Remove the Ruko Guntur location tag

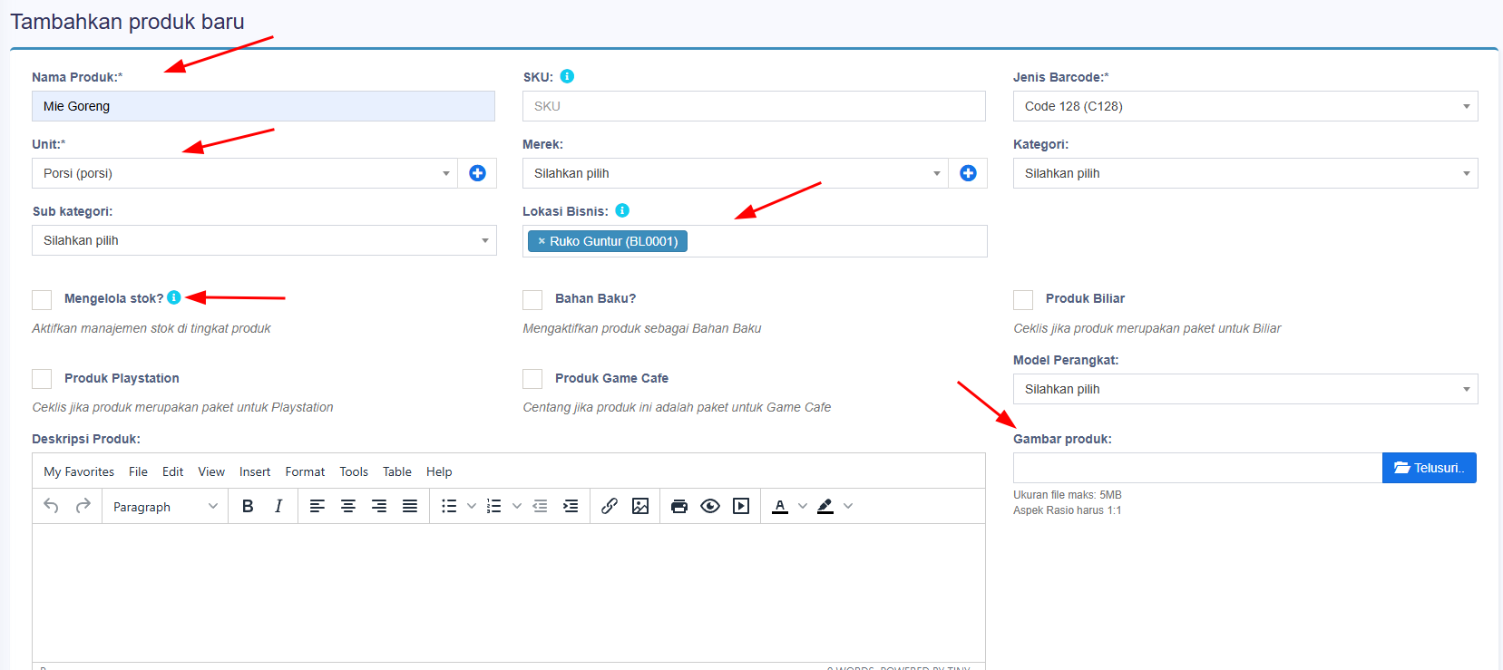(x=542, y=241)
